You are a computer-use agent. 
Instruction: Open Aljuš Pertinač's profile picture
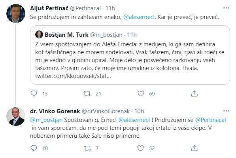click(x=16, y=13)
